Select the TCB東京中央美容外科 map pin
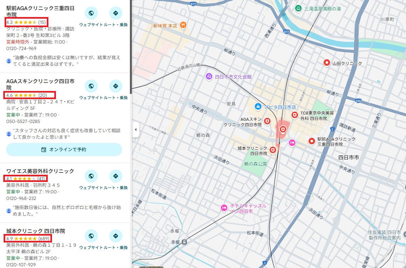 coord(295,115)
